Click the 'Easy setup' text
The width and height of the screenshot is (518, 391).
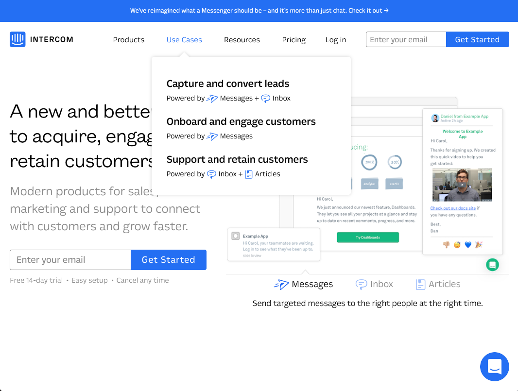click(x=89, y=280)
